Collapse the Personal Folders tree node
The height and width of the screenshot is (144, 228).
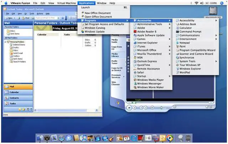point(5,42)
